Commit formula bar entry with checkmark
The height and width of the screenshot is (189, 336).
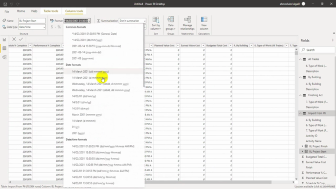pyautogui.click(x=21, y=39)
